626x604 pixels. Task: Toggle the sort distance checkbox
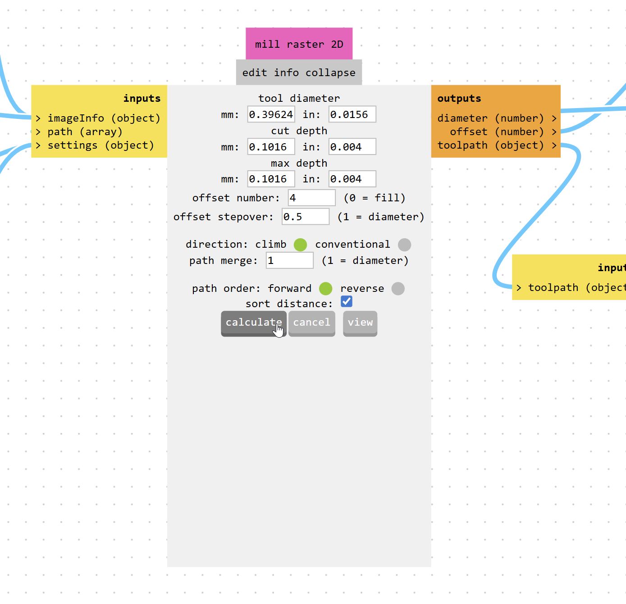[x=347, y=301]
